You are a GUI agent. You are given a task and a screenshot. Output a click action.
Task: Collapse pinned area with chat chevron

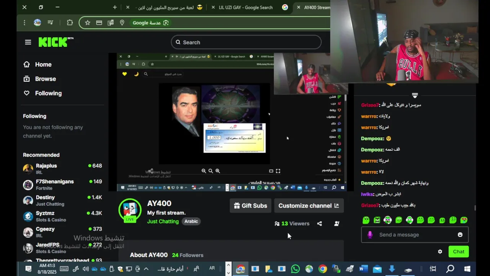415,95
